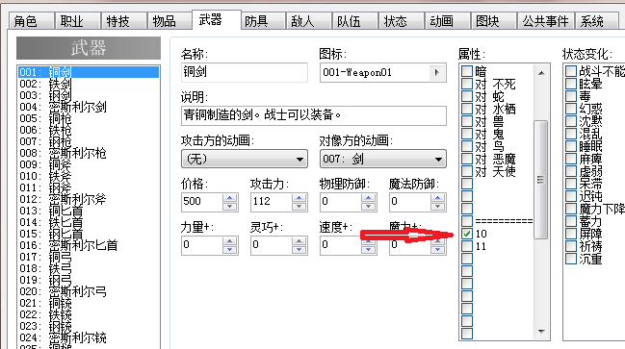The image size is (625, 349).
Task: Decrease 力量+ with its down arrow
Action: (x=230, y=250)
